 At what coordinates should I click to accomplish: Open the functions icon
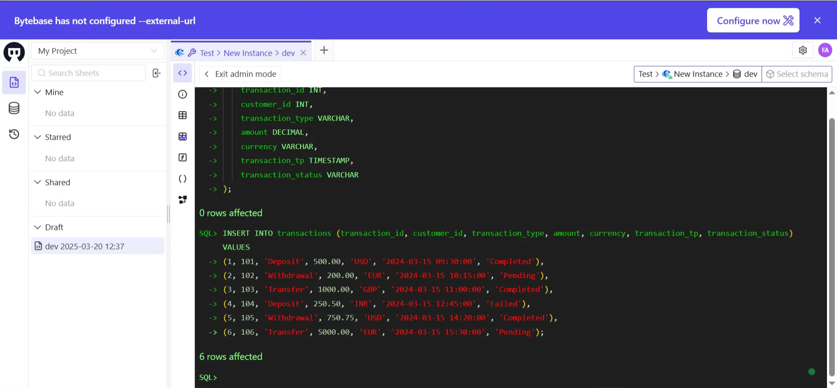click(x=183, y=158)
